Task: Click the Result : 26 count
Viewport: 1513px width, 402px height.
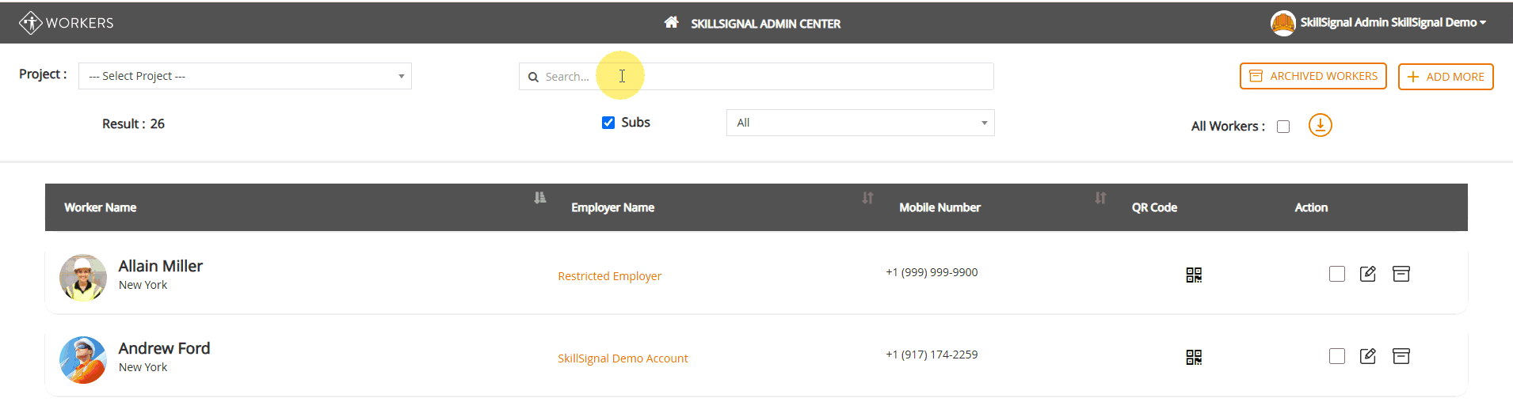Action: point(133,123)
